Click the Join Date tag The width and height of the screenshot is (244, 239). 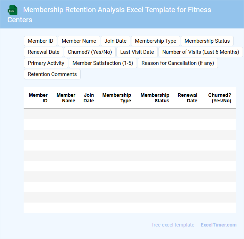coord(115,41)
